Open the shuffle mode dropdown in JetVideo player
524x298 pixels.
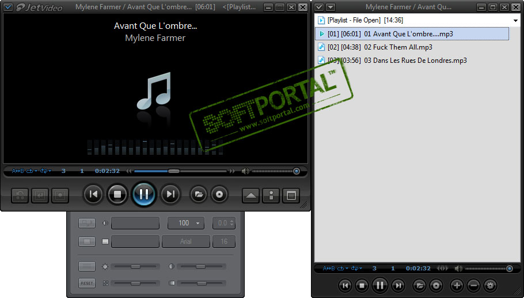46,171
